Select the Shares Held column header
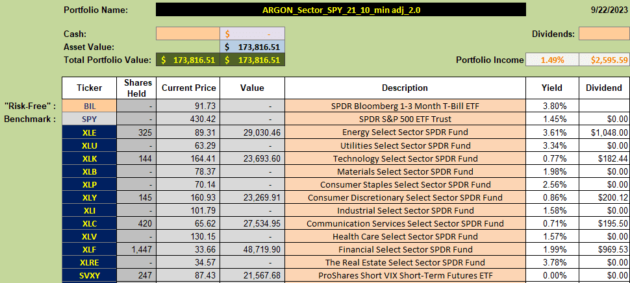The height and width of the screenshot is (283, 630). pos(136,88)
